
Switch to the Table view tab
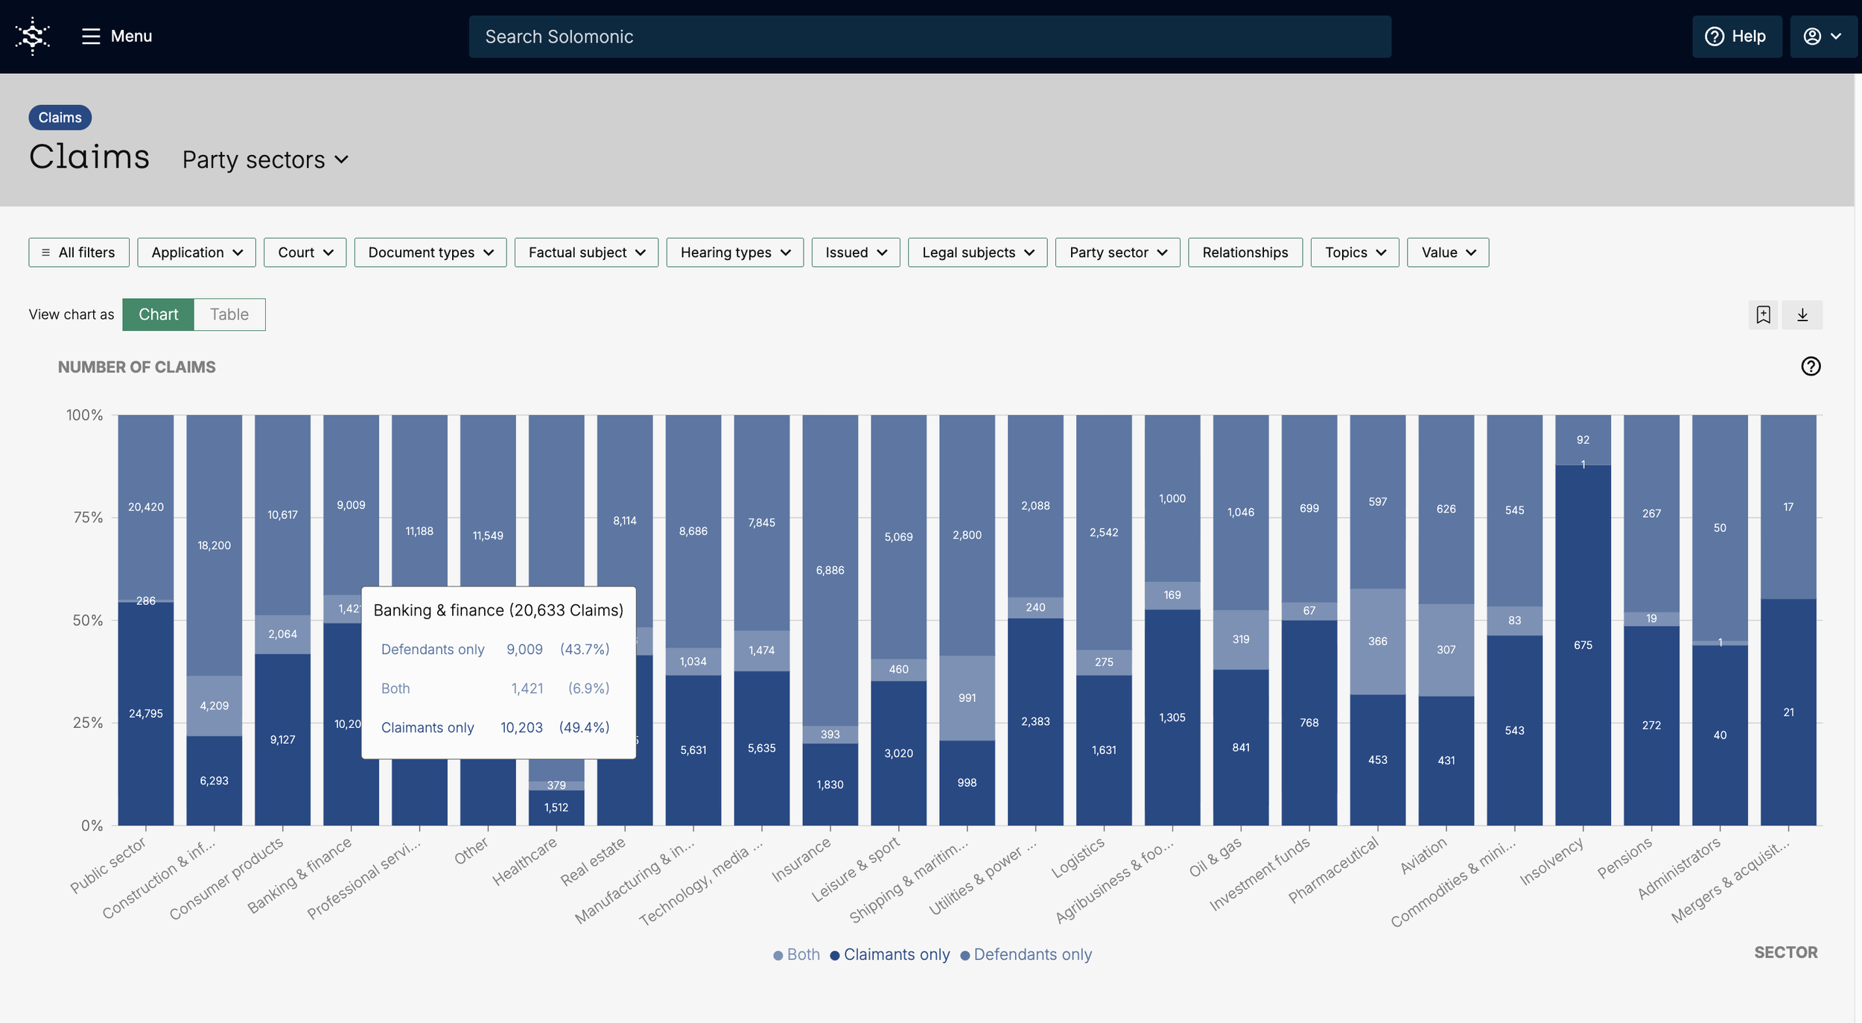point(229,314)
